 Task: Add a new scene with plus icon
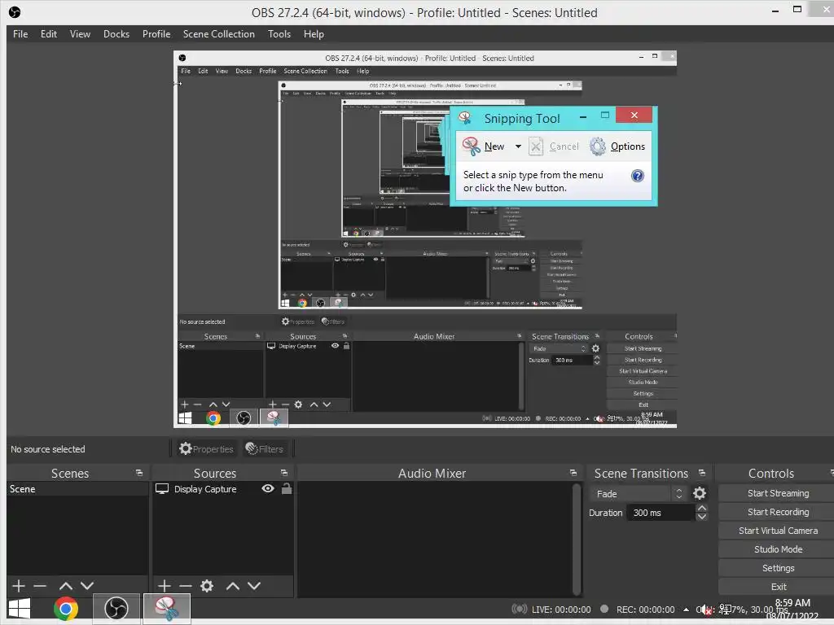click(x=19, y=586)
